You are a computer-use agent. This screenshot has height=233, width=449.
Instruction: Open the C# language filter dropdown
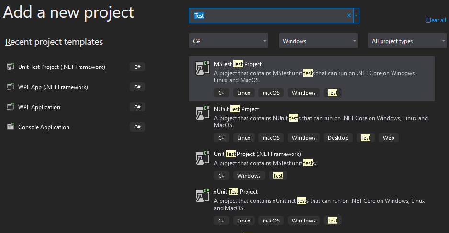point(228,41)
